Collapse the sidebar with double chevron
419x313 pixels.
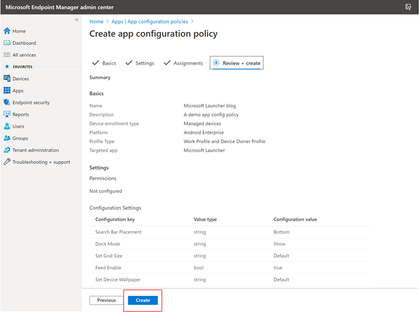(77, 20)
